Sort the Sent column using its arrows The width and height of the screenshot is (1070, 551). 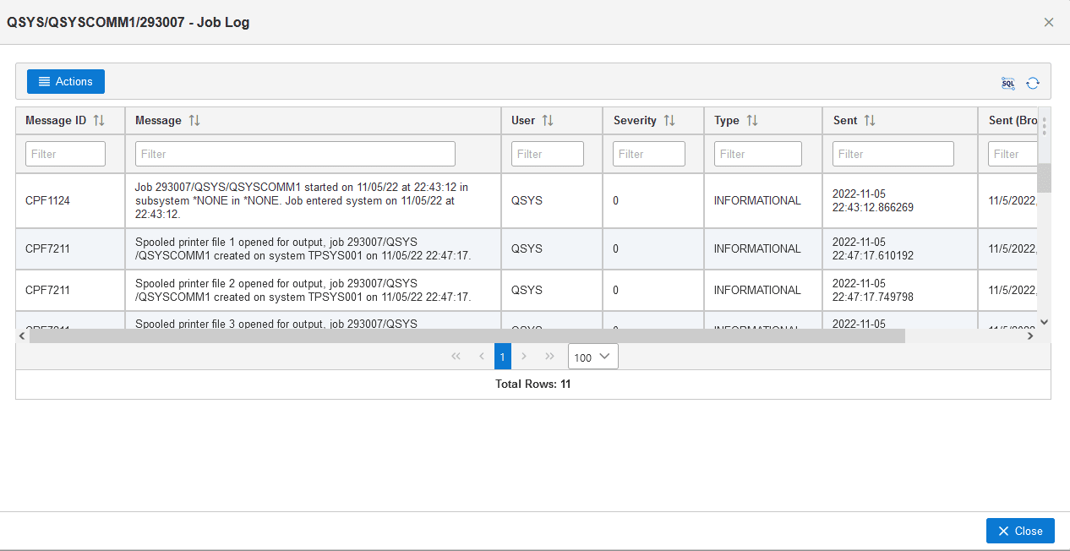tap(870, 121)
